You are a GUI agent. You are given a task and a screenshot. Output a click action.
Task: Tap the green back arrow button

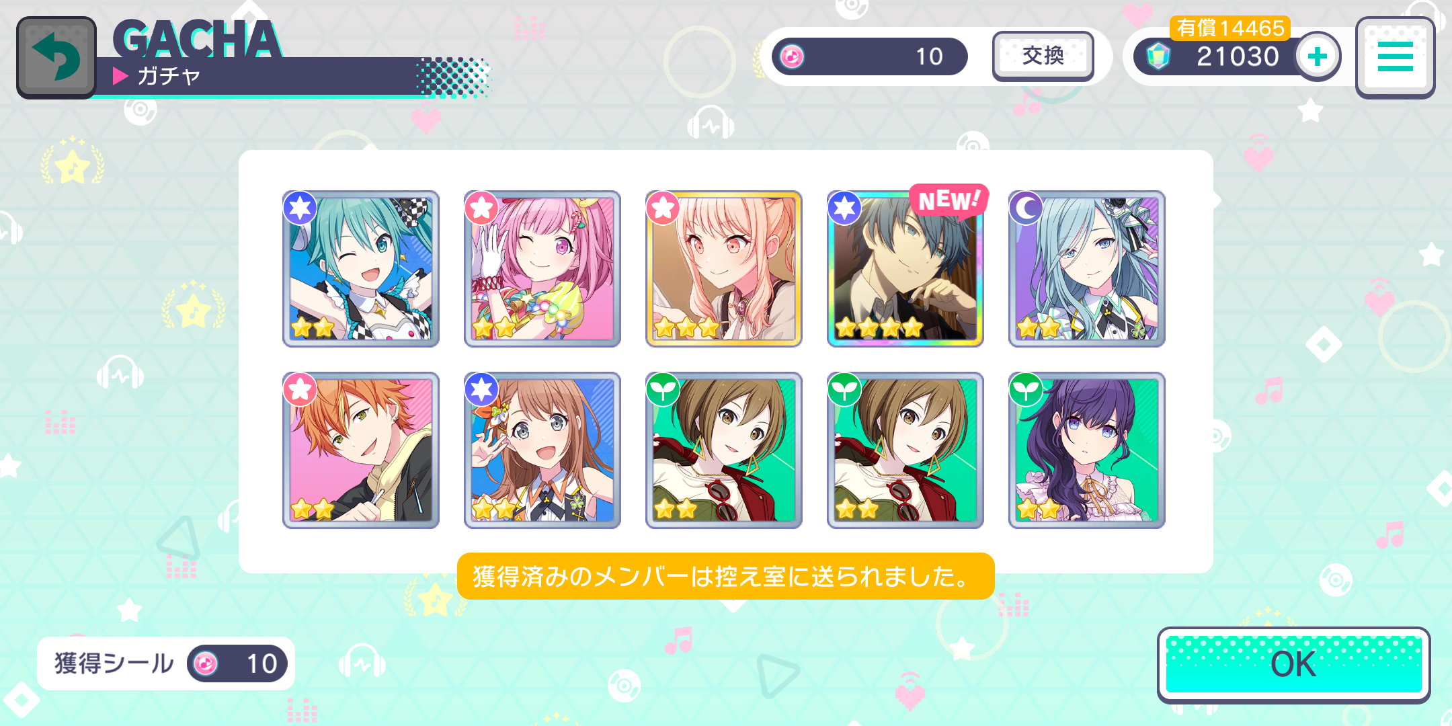[x=56, y=58]
